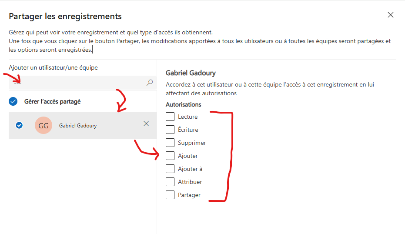Click the Gabriel Gadoury heading in right panel
The height and width of the screenshot is (234, 405).
pos(191,73)
